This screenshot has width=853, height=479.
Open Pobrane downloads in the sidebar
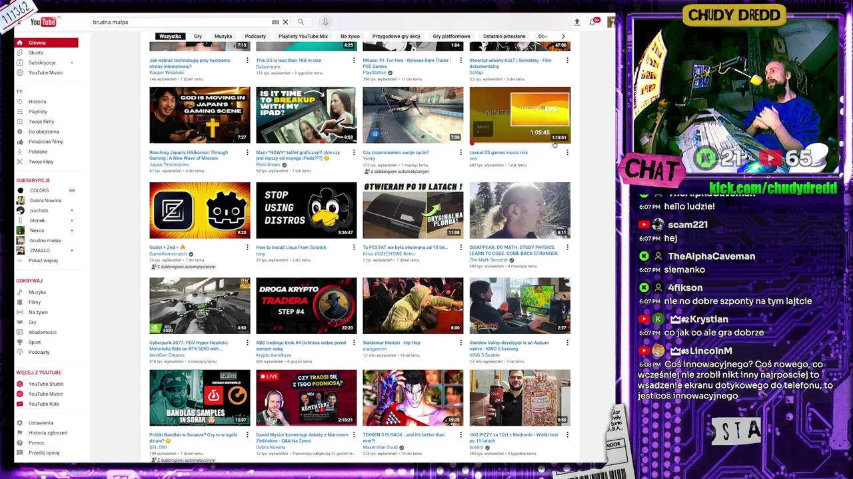point(46,152)
